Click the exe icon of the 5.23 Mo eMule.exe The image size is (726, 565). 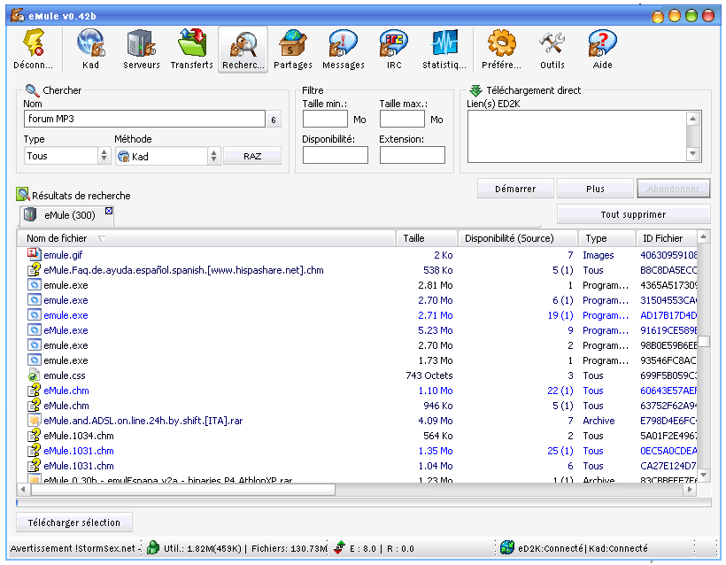pyautogui.click(x=34, y=330)
